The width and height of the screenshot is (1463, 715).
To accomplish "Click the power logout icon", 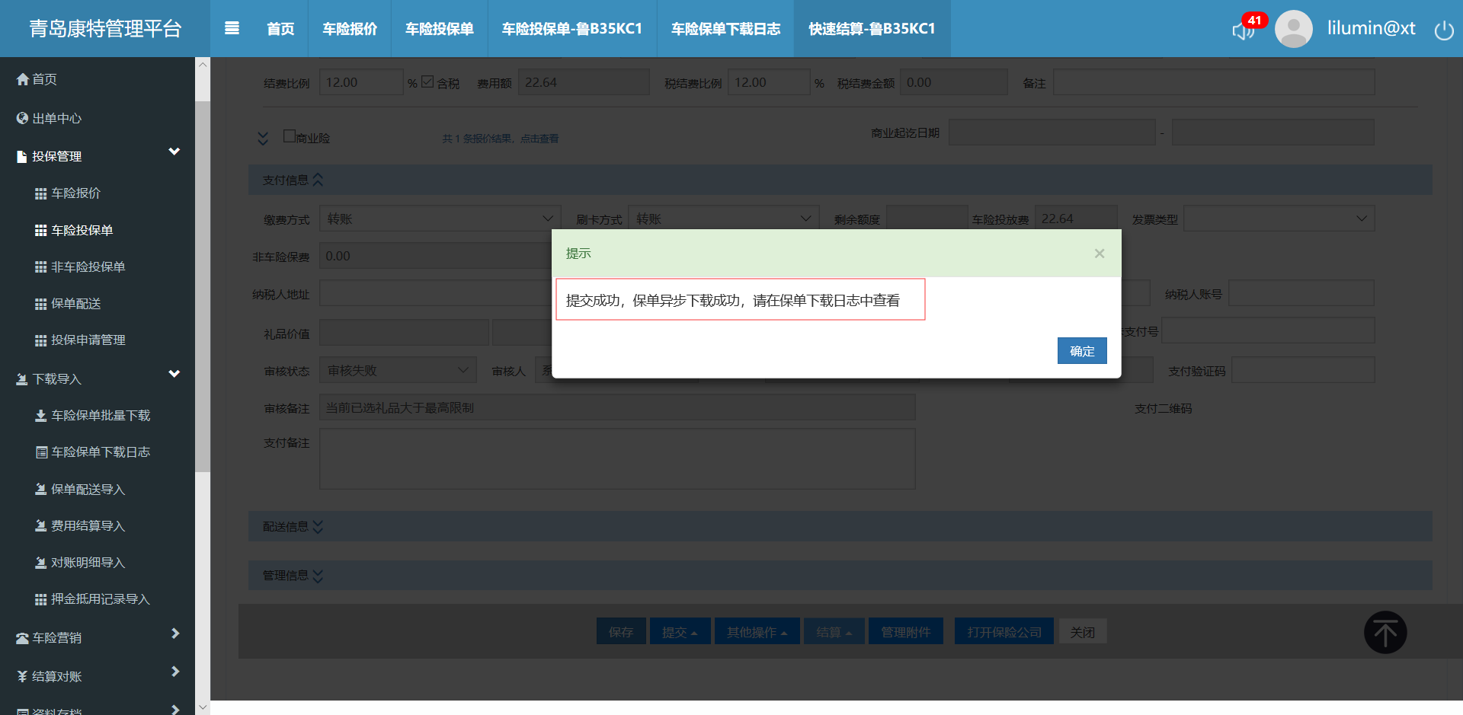I will (1444, 30).
